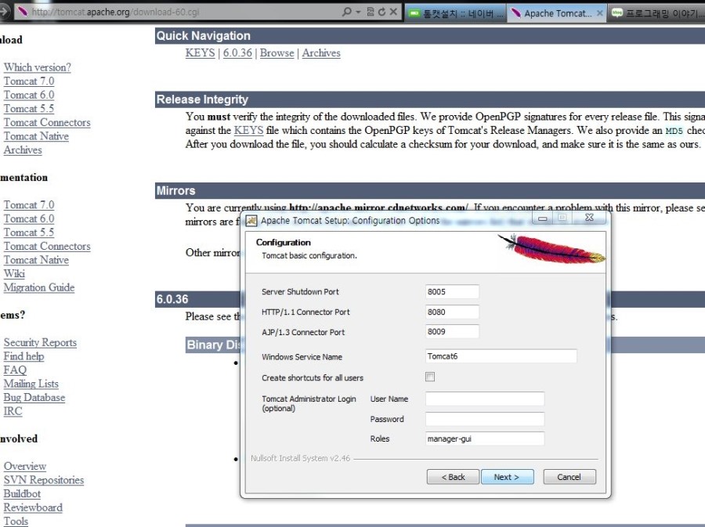Close the Apache Tomcat Setup dialog
705x527 pixels.
coord(589,218)
